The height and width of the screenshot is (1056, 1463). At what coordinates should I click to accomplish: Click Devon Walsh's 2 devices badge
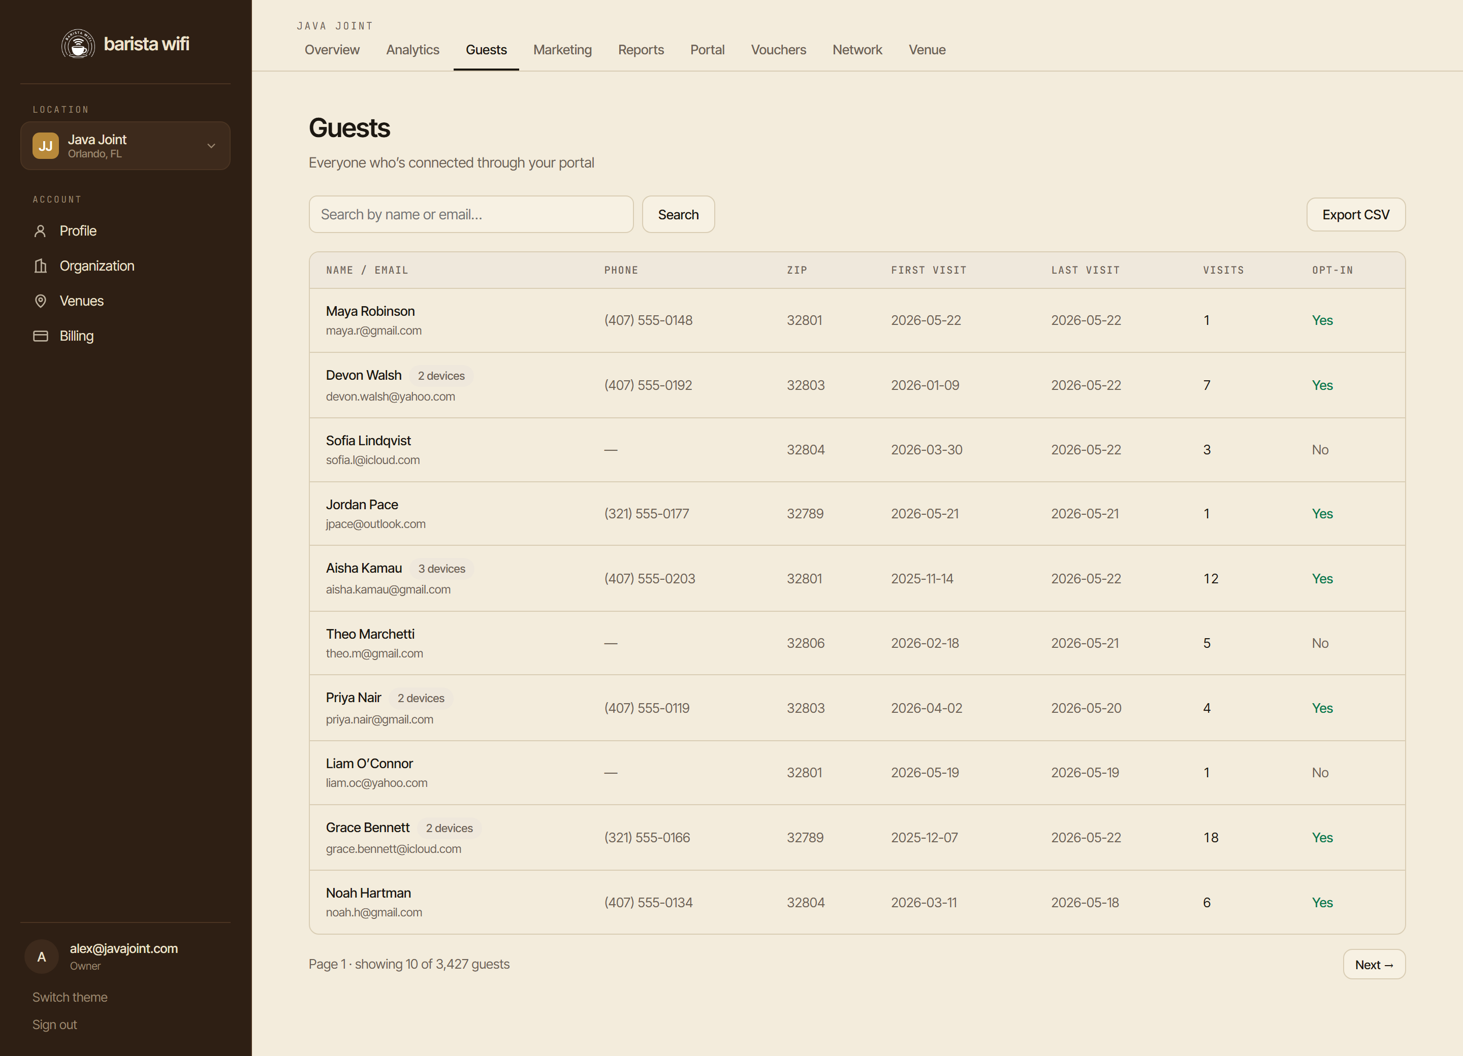tap(441, 376)
